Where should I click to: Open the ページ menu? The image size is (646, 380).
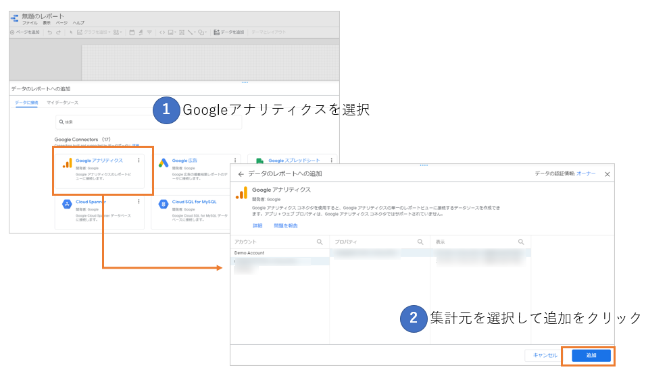coord(61,23)
